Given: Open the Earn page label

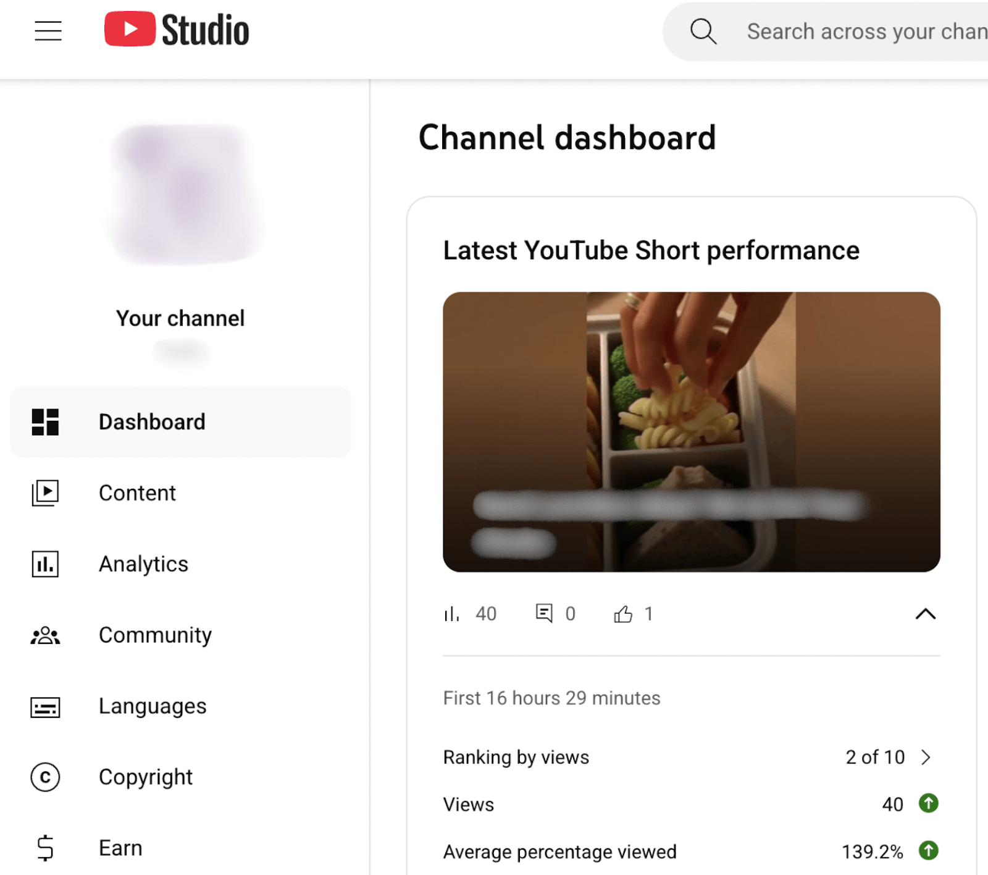Looking at the screenshot, I should [x=120, y=848].
